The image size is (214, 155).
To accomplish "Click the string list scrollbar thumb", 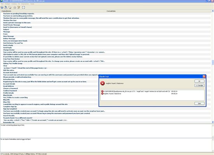I will [212, 63].
